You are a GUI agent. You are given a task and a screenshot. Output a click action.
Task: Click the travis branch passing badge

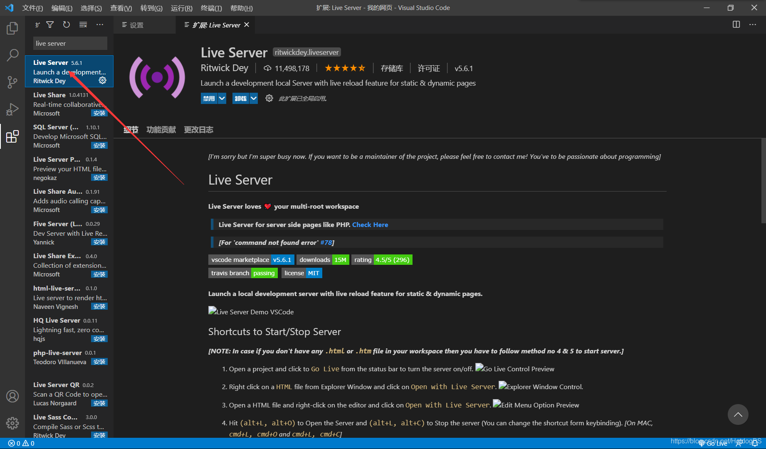[x=243, y=273]
